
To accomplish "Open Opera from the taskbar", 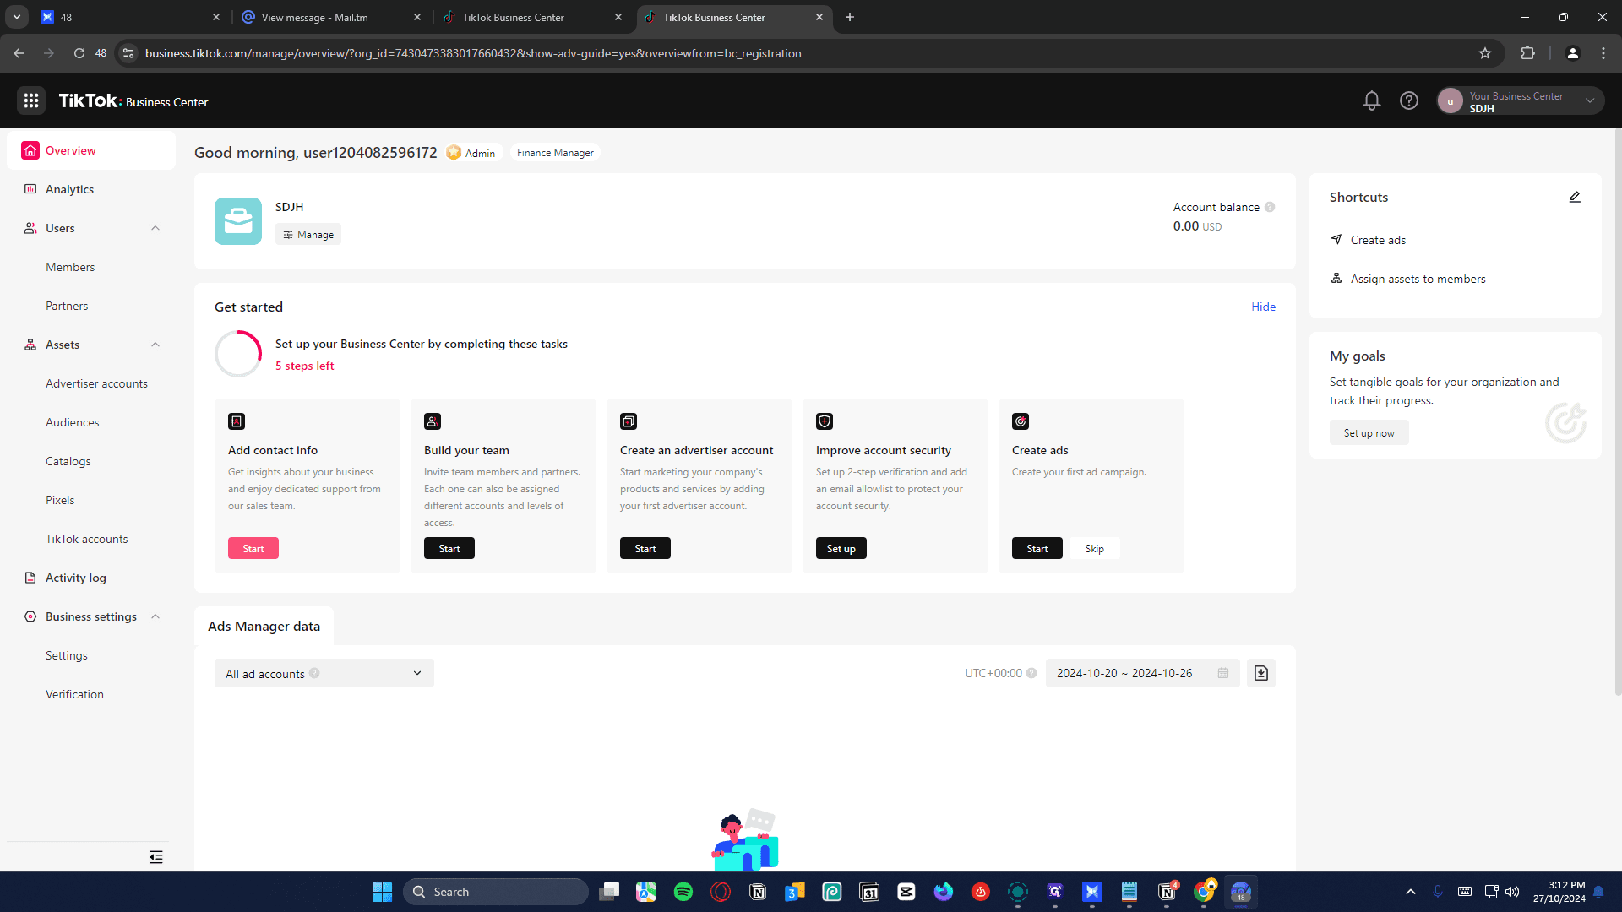I will [x=721, y=892].
